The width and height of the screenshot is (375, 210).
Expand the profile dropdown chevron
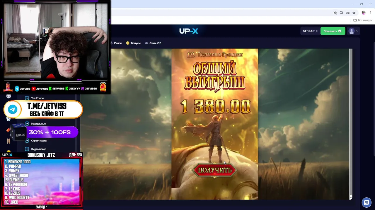(357, 31)
